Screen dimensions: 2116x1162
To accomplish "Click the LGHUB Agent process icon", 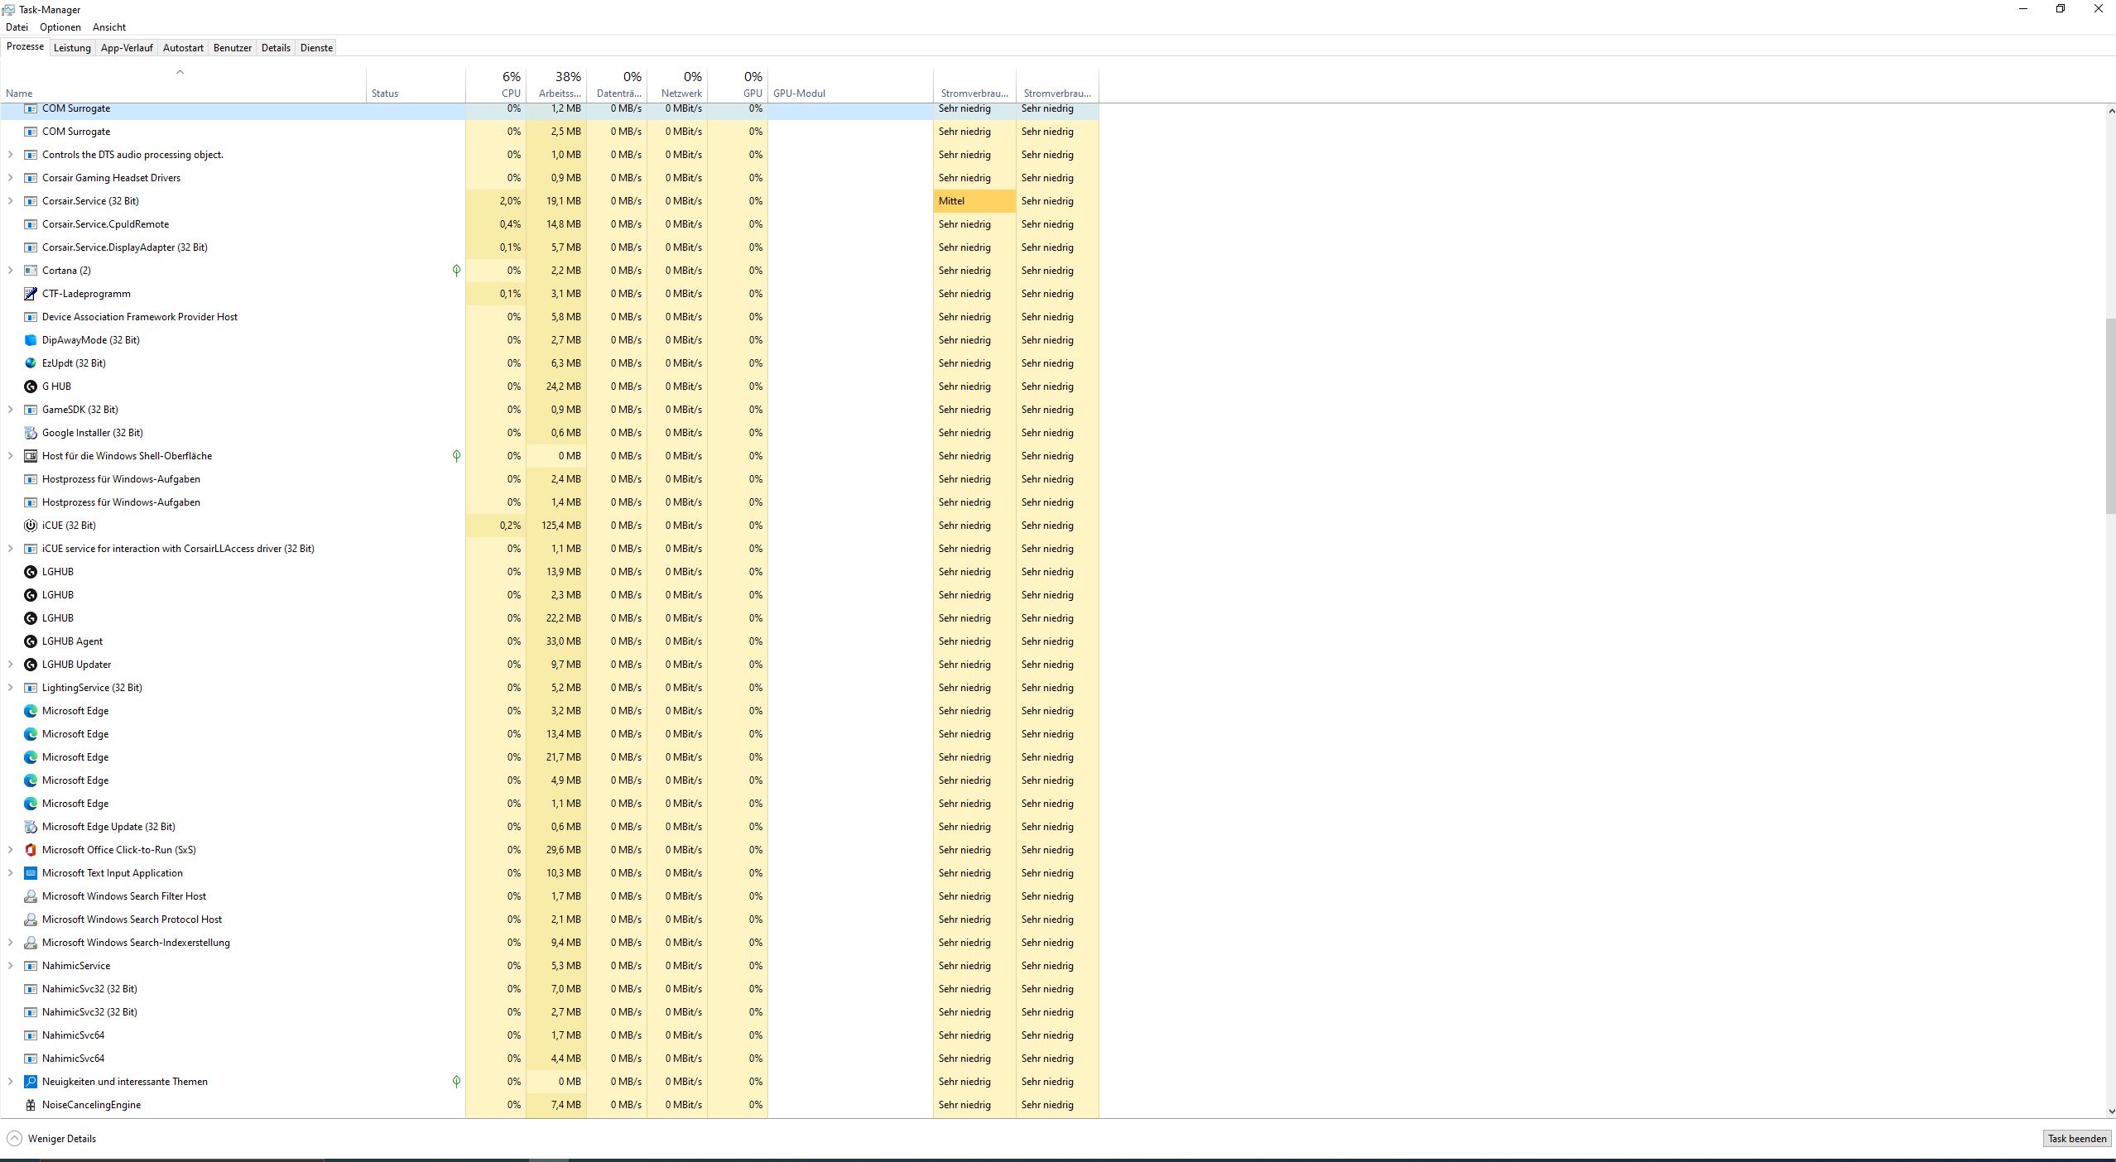I will tap(31, 641).
